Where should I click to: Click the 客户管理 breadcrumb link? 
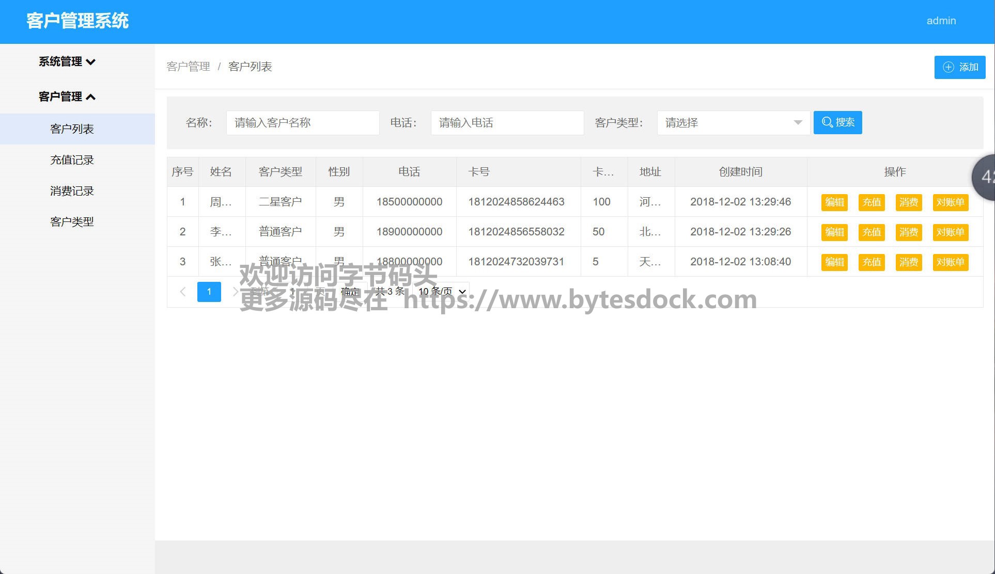tap(188, 67)
